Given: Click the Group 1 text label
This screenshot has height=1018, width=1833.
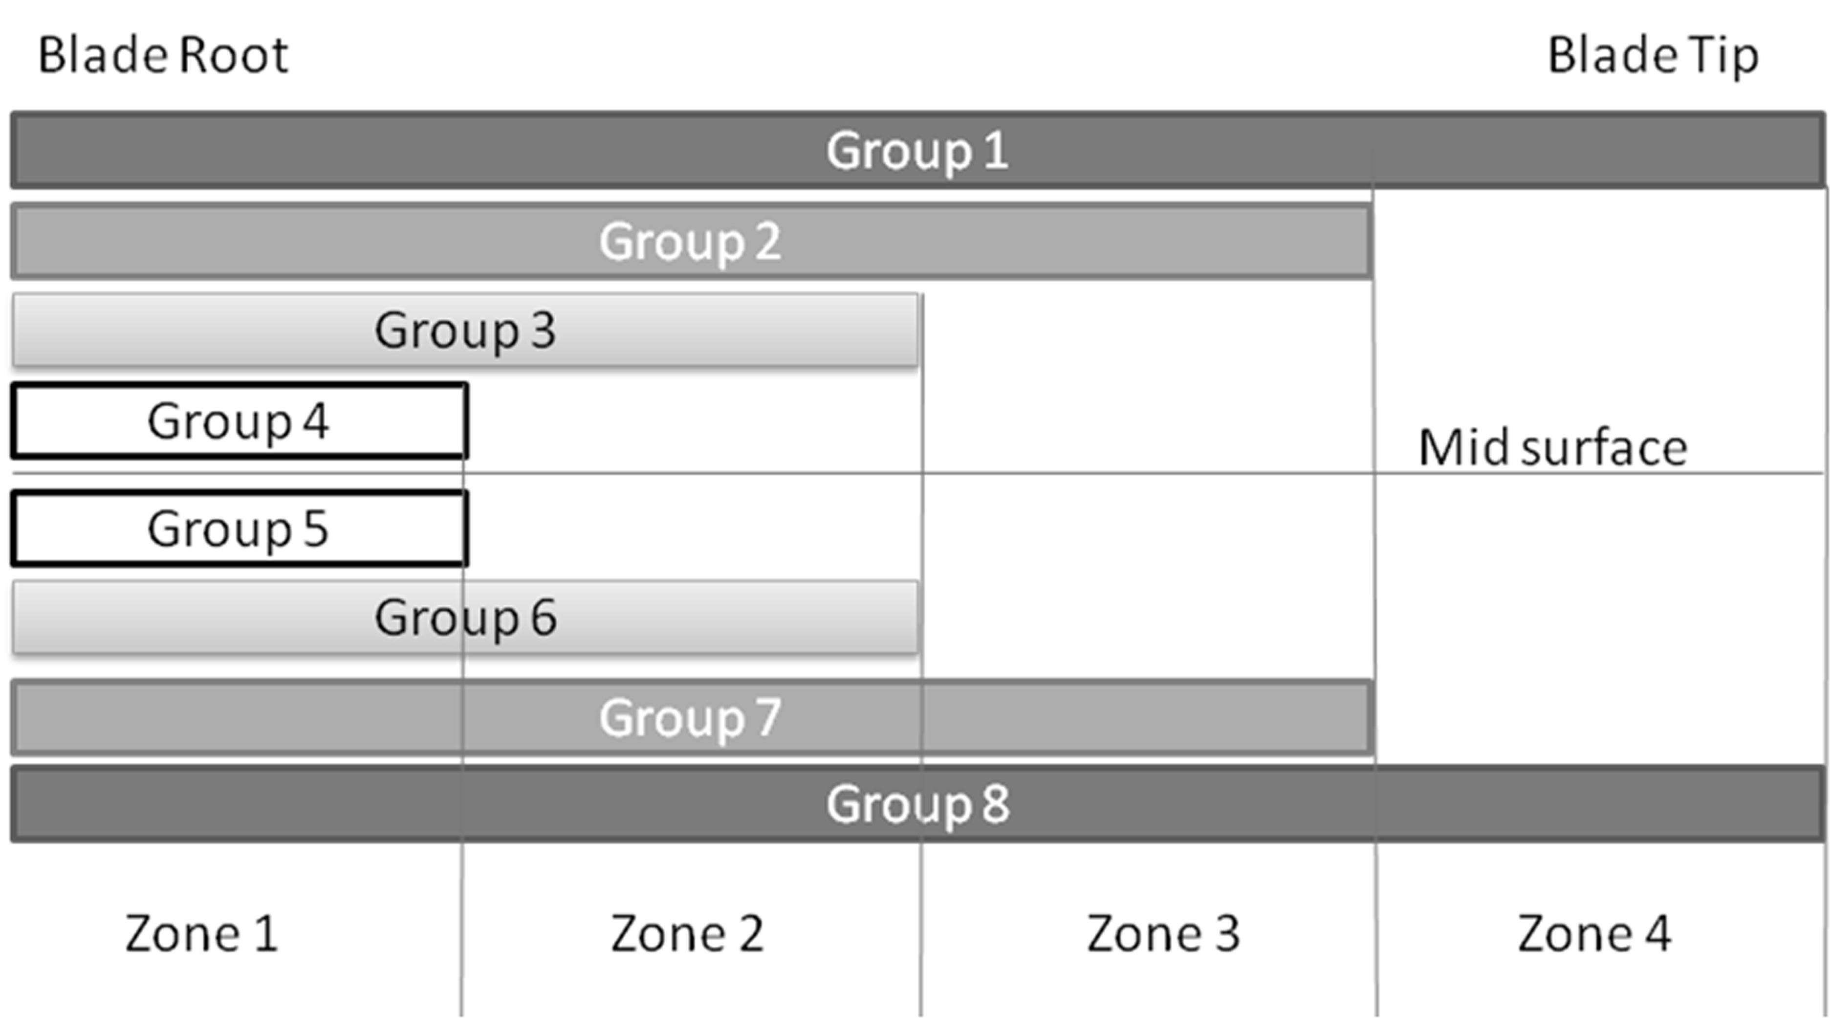Looking at the screenshot, I should [917, 151].
